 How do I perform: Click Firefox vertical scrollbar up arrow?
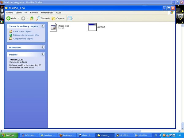tap(182, 25)
